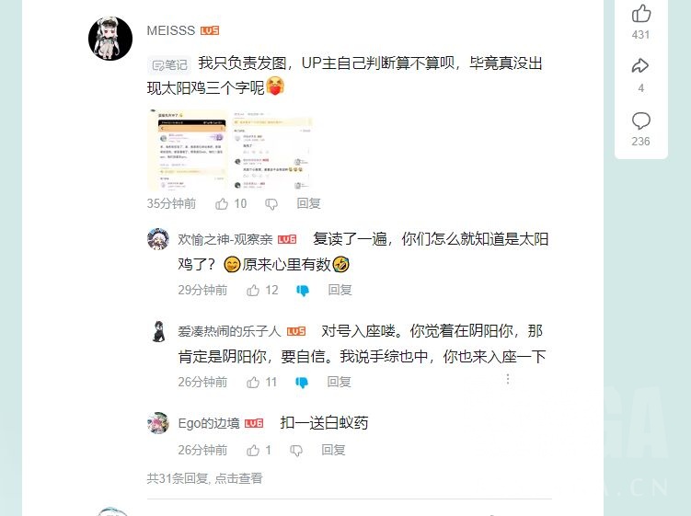
Task: Like 爱凑热闹的乐子人's reply with 11 likes
Action: [x=253, y=382]
